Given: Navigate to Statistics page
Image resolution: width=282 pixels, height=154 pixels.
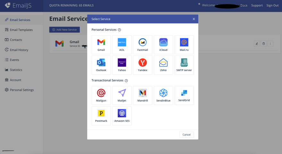Looking at the screenshot, I should [21, 70].
